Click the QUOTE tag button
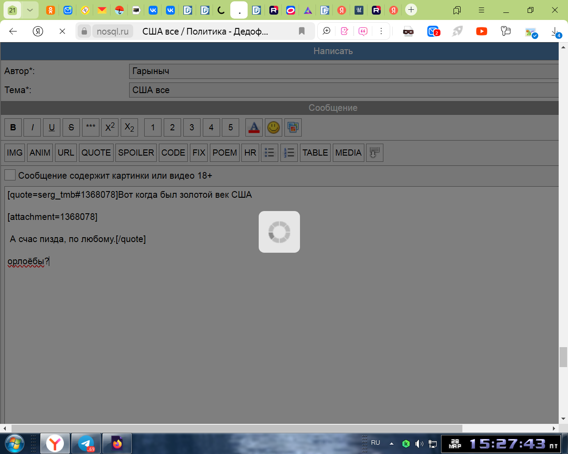568x454 pixels. tap(96, 153)
